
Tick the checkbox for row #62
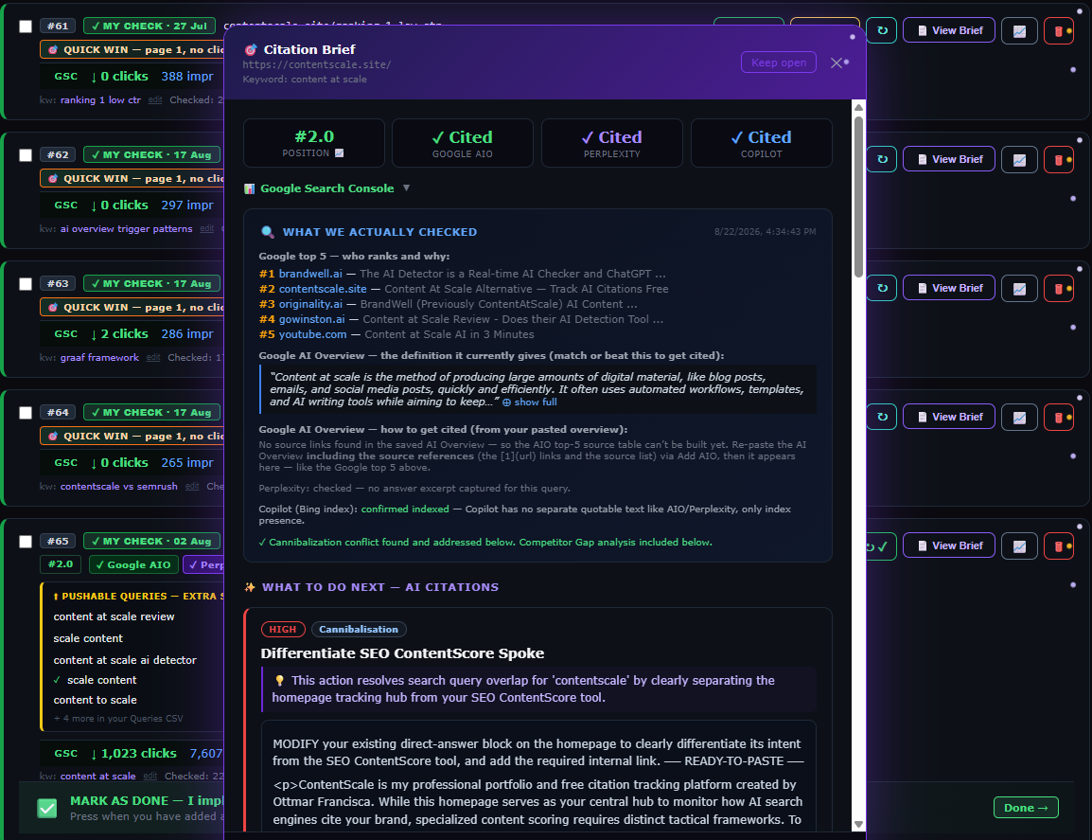tap(26, 154)
